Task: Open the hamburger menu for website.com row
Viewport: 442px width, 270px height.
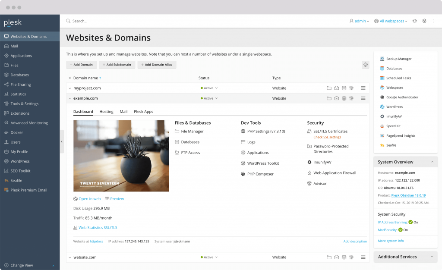Action: tap(363, 257)
